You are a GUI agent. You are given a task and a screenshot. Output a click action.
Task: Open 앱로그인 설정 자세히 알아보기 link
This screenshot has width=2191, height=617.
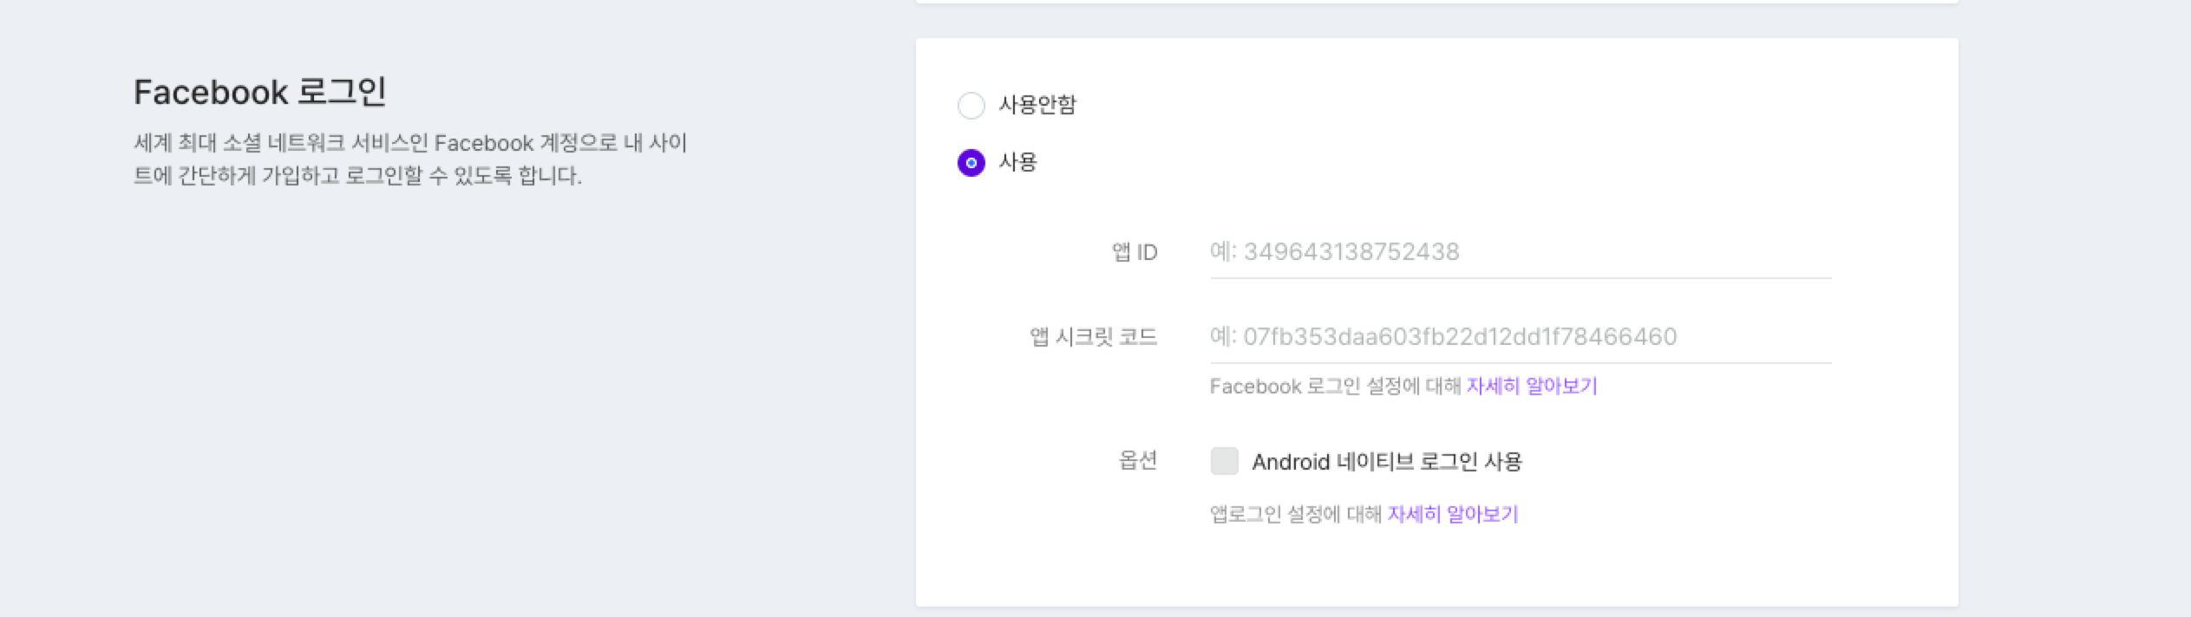[1452, 515]
